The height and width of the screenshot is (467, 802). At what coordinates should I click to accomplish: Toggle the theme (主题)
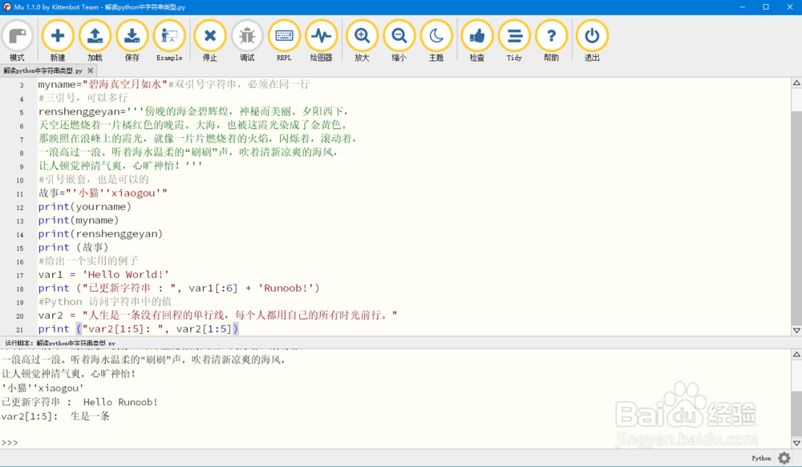coord(436,41)
